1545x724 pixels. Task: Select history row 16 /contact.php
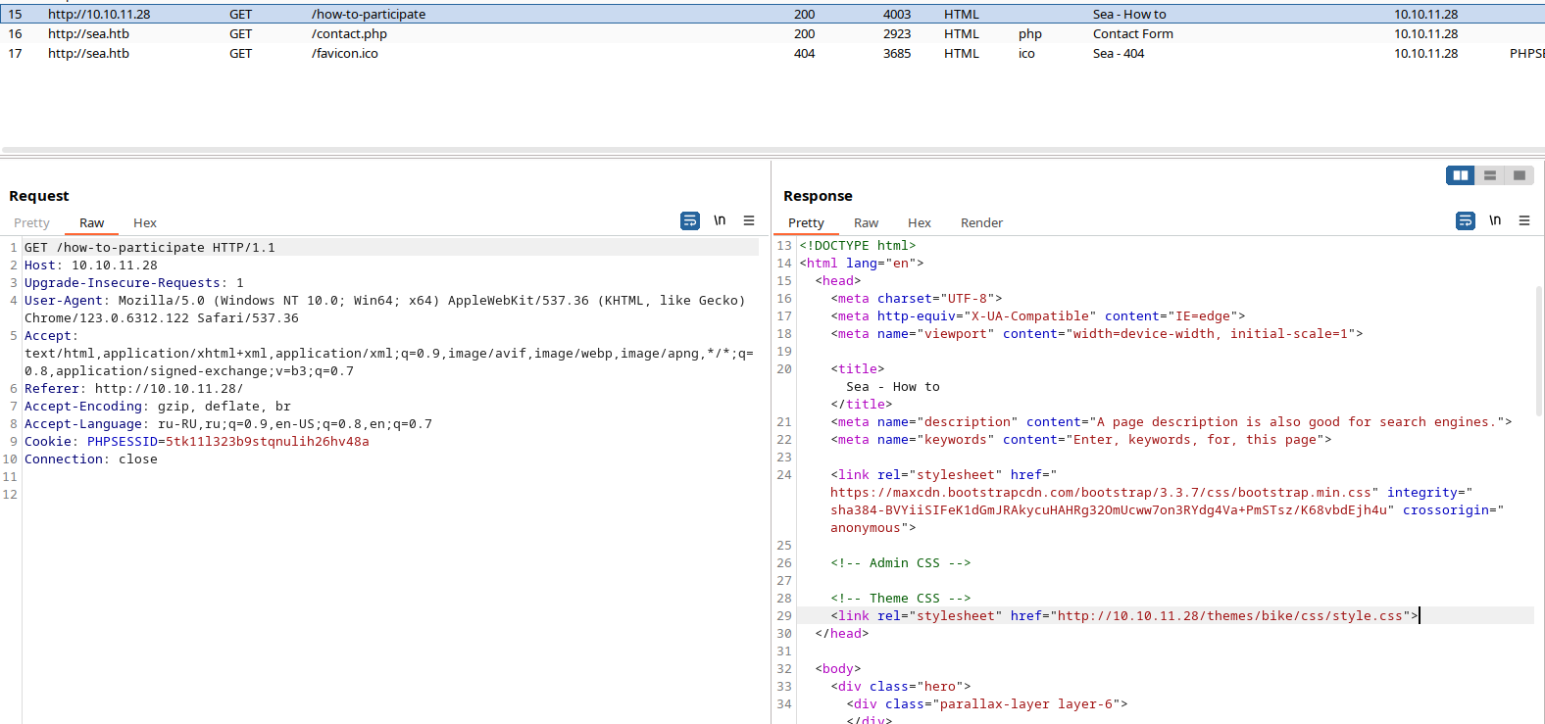tap(772, 33)
